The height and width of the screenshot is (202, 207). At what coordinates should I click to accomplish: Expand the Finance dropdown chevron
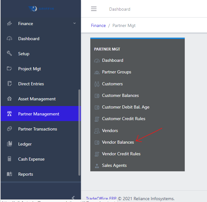tap(74, 24)
